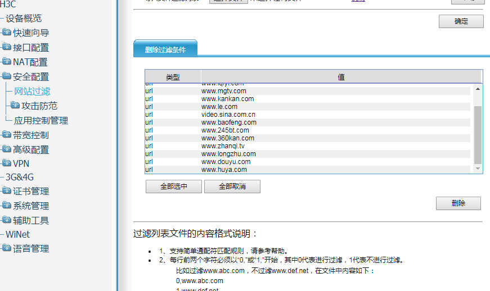The image size is (490, 291).
Task: Click the filter list scrollbar thumb
Action: pyautogui.click(x=478, y=135)
